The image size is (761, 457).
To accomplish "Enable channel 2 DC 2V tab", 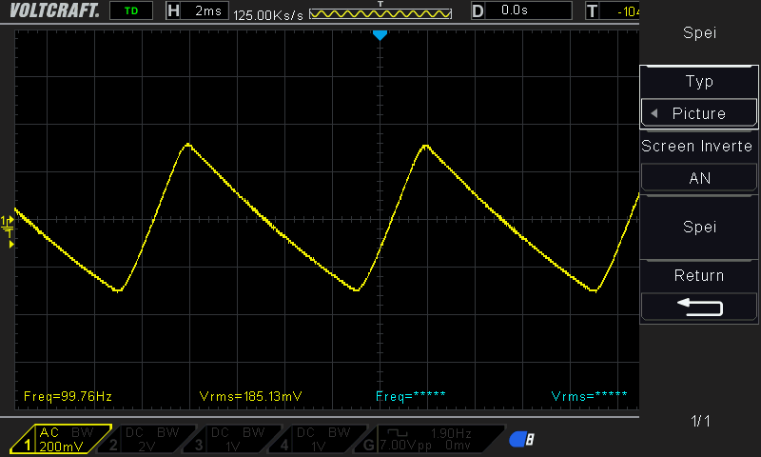I will (147, 439).
